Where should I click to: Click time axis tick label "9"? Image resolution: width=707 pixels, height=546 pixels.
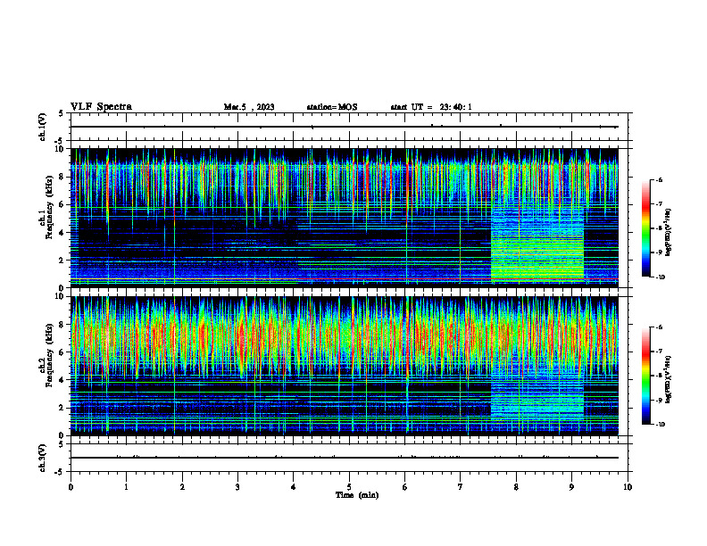[x=571, y=487]
